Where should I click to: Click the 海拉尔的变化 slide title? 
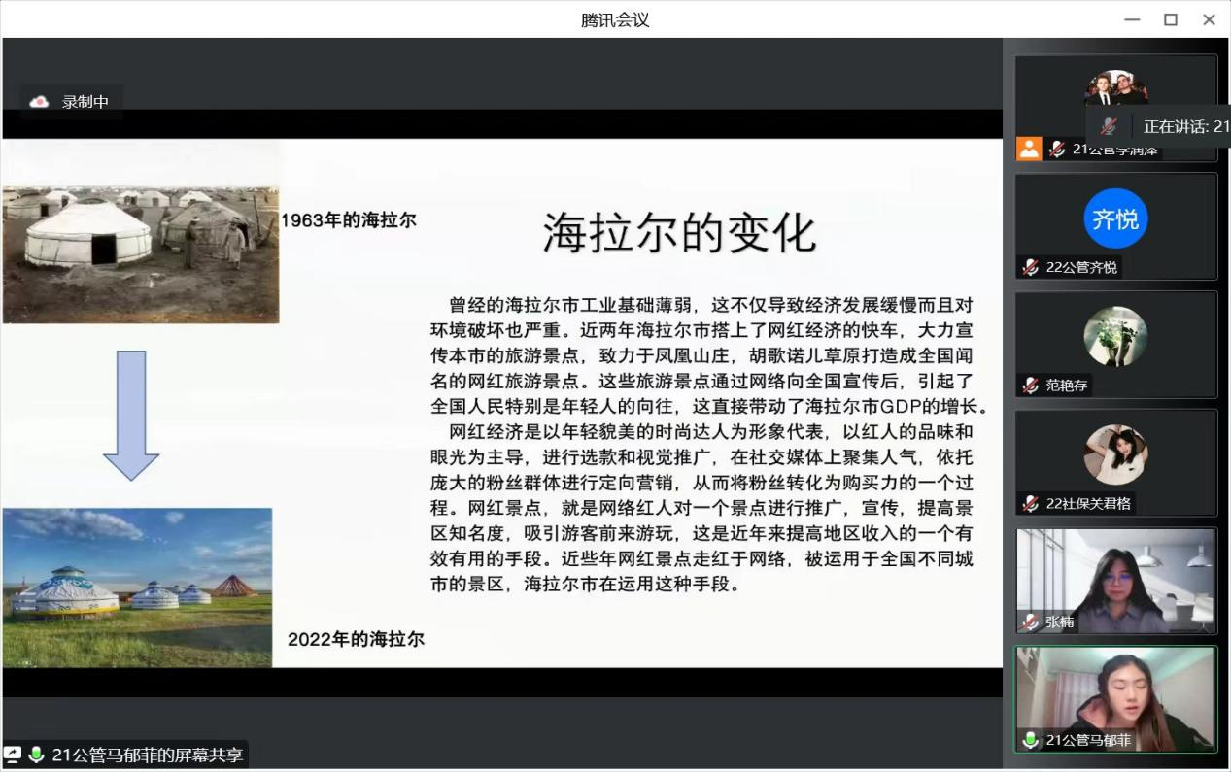click(679, 232)
